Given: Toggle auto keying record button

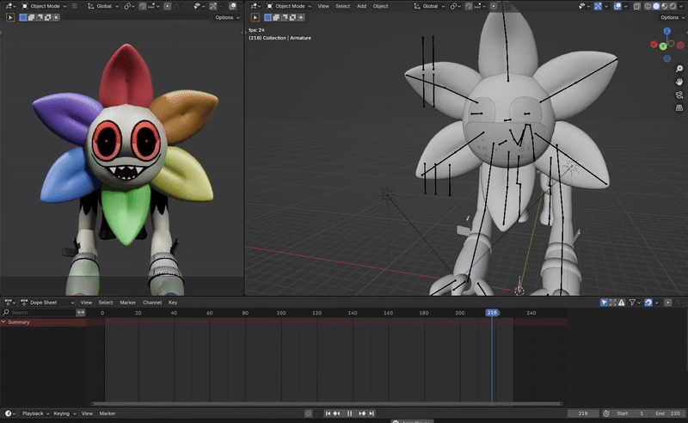Looking at the screenshot, I should (x=309, y=414).
